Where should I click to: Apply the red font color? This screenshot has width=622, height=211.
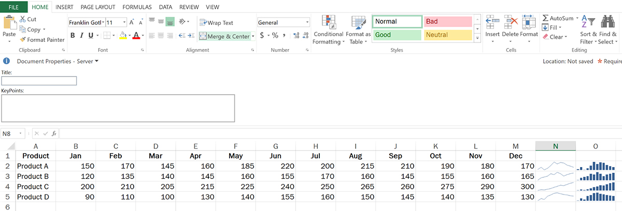[136, 36]
